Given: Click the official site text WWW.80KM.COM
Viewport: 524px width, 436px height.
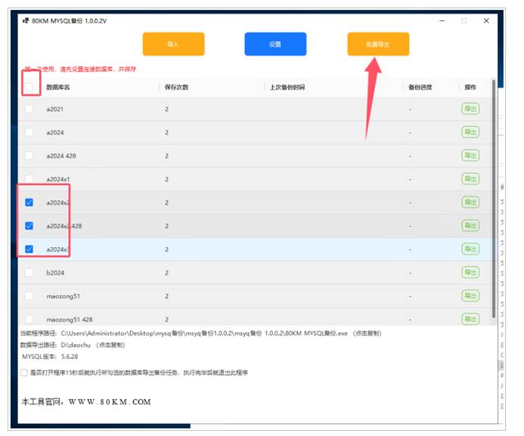Looking at the screenshot, I should click(110, 401).
